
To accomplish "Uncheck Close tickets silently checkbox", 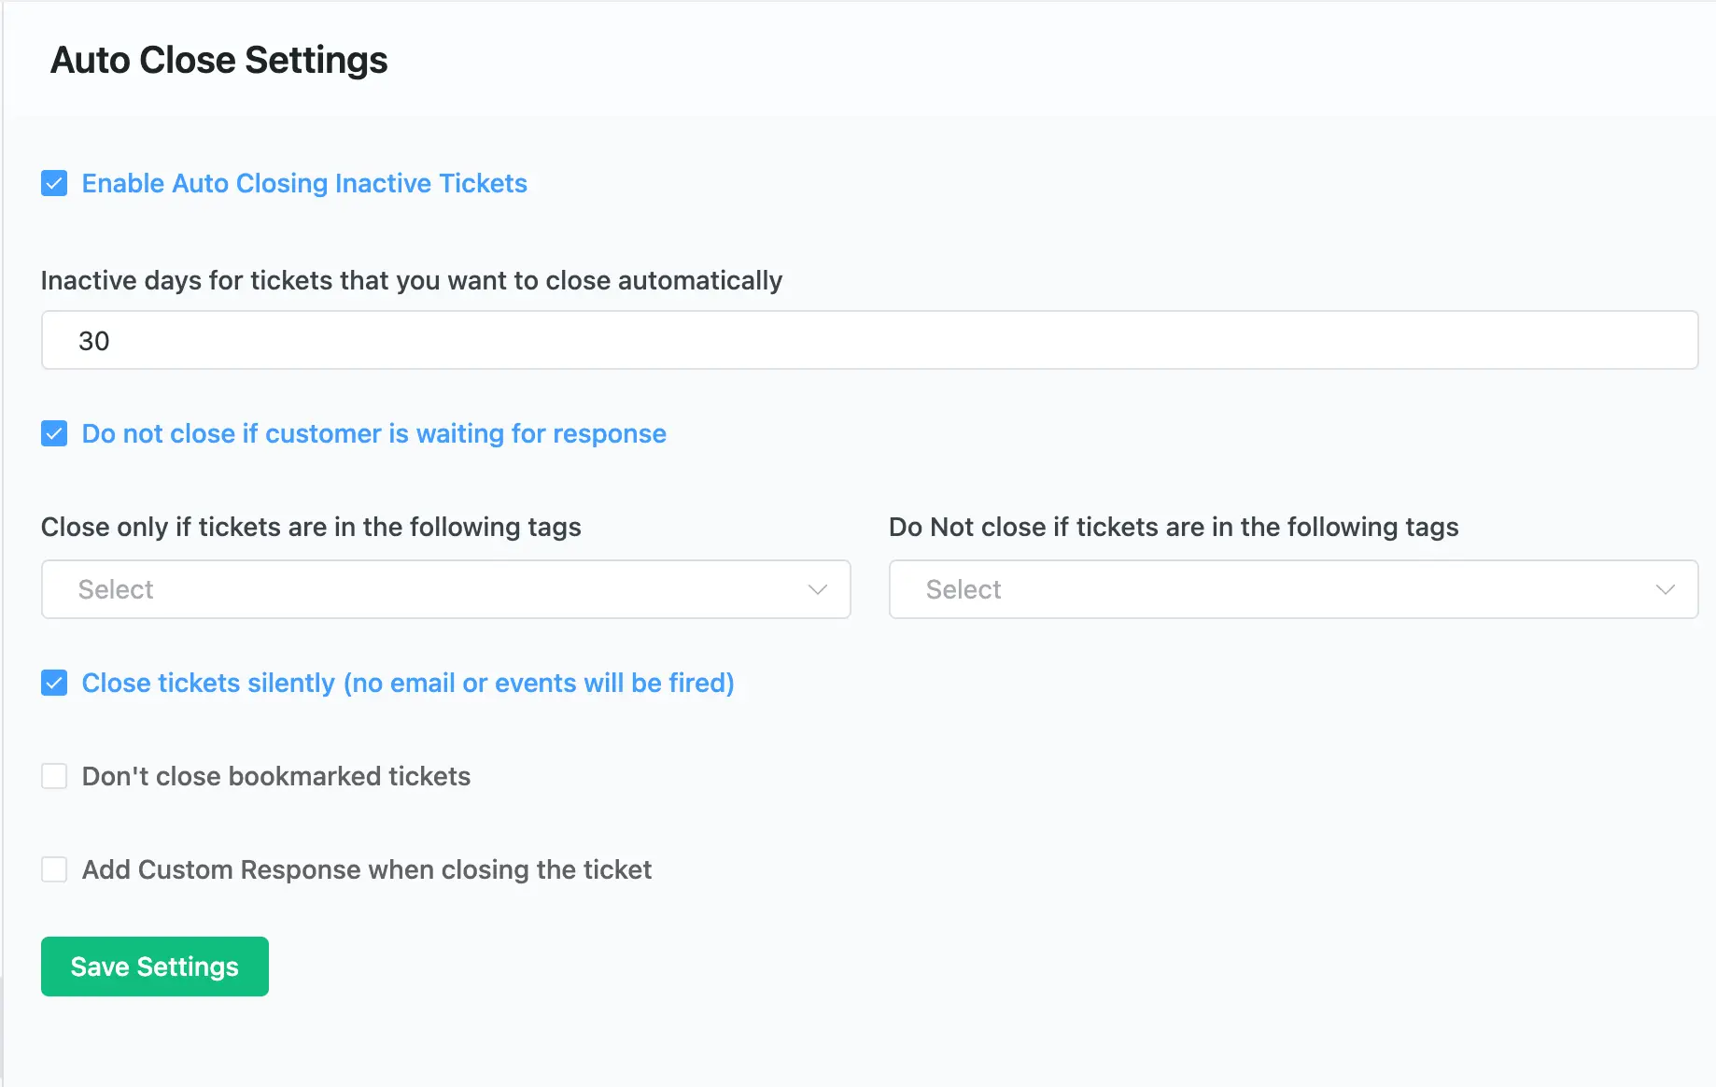I will point(54,683).
